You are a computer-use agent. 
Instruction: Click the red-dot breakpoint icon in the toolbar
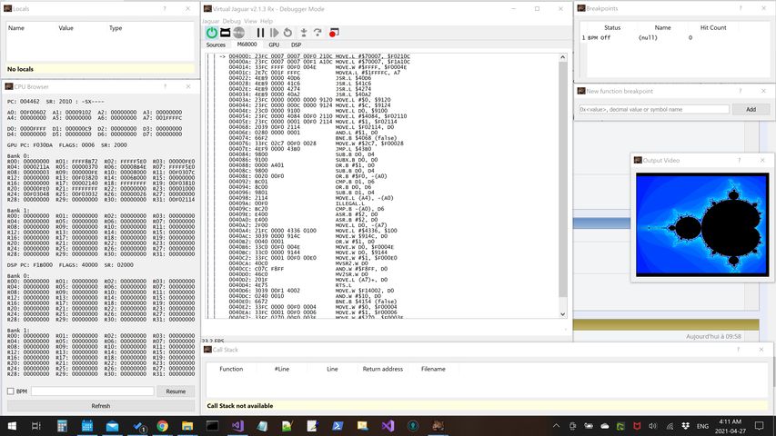coord(334,33)
